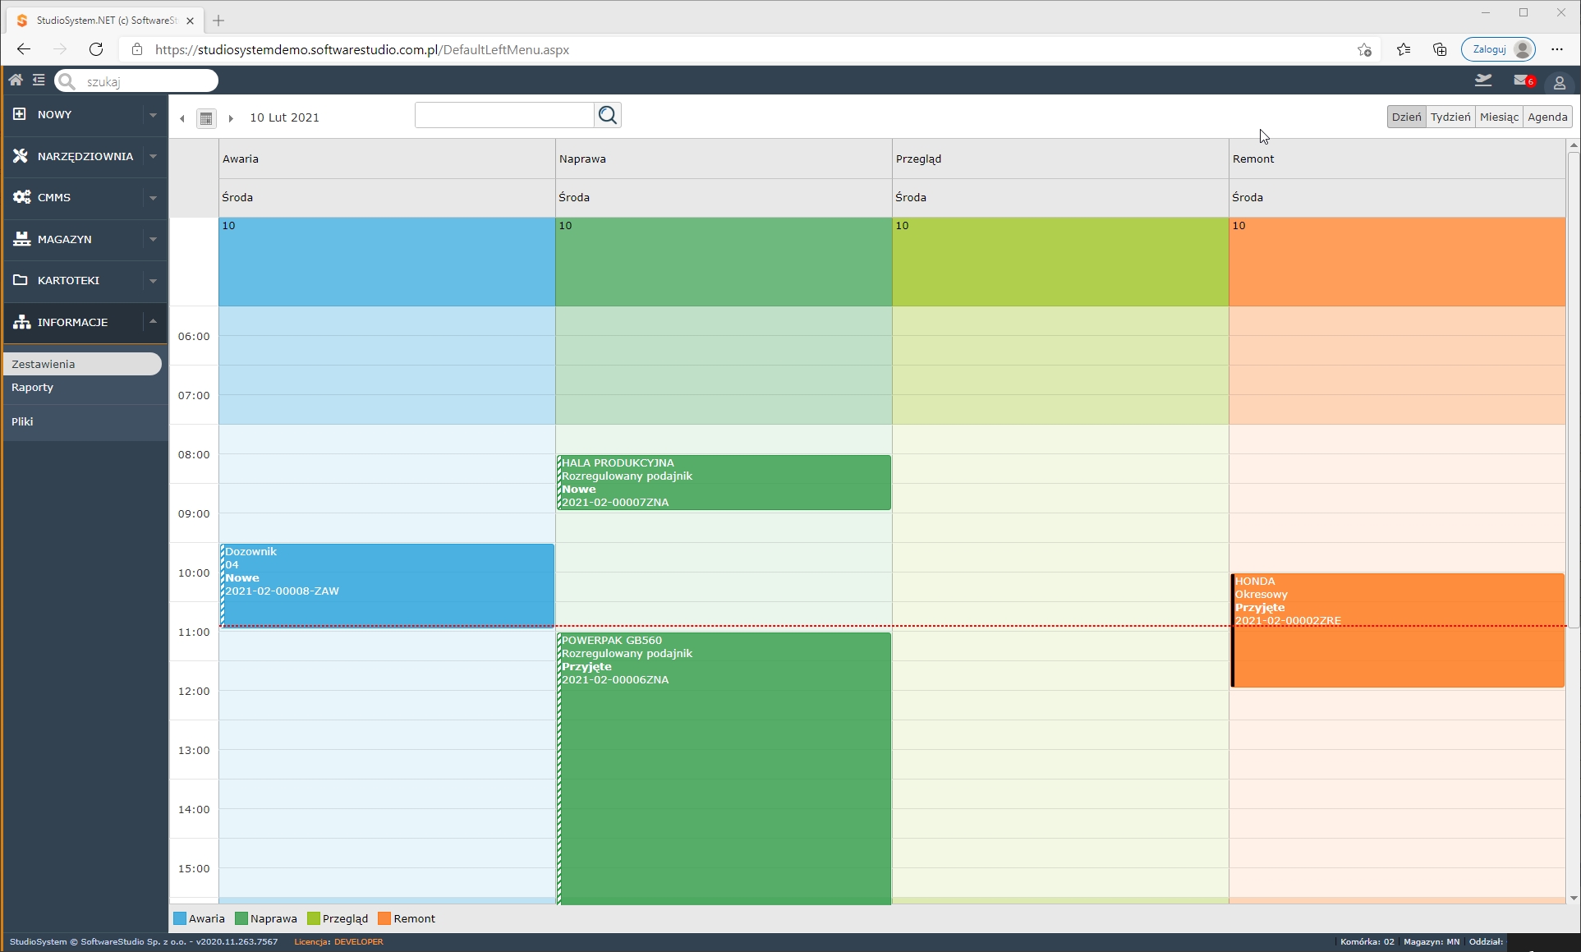Go to the next day arrow
This screenshot has width=1581, height=952.
[231, 118]
